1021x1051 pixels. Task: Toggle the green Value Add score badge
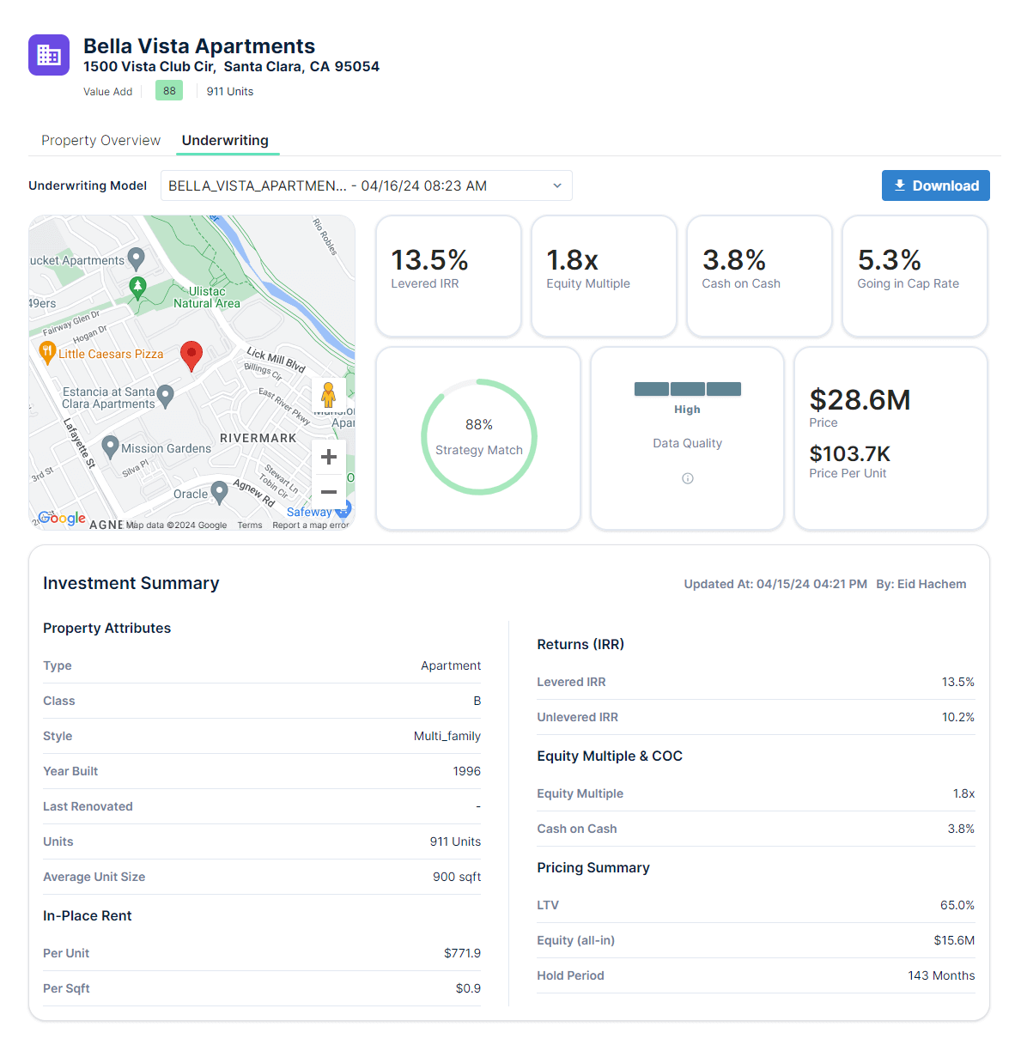coord(168,89)
